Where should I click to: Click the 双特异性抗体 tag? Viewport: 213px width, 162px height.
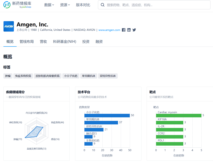[108, 76]
